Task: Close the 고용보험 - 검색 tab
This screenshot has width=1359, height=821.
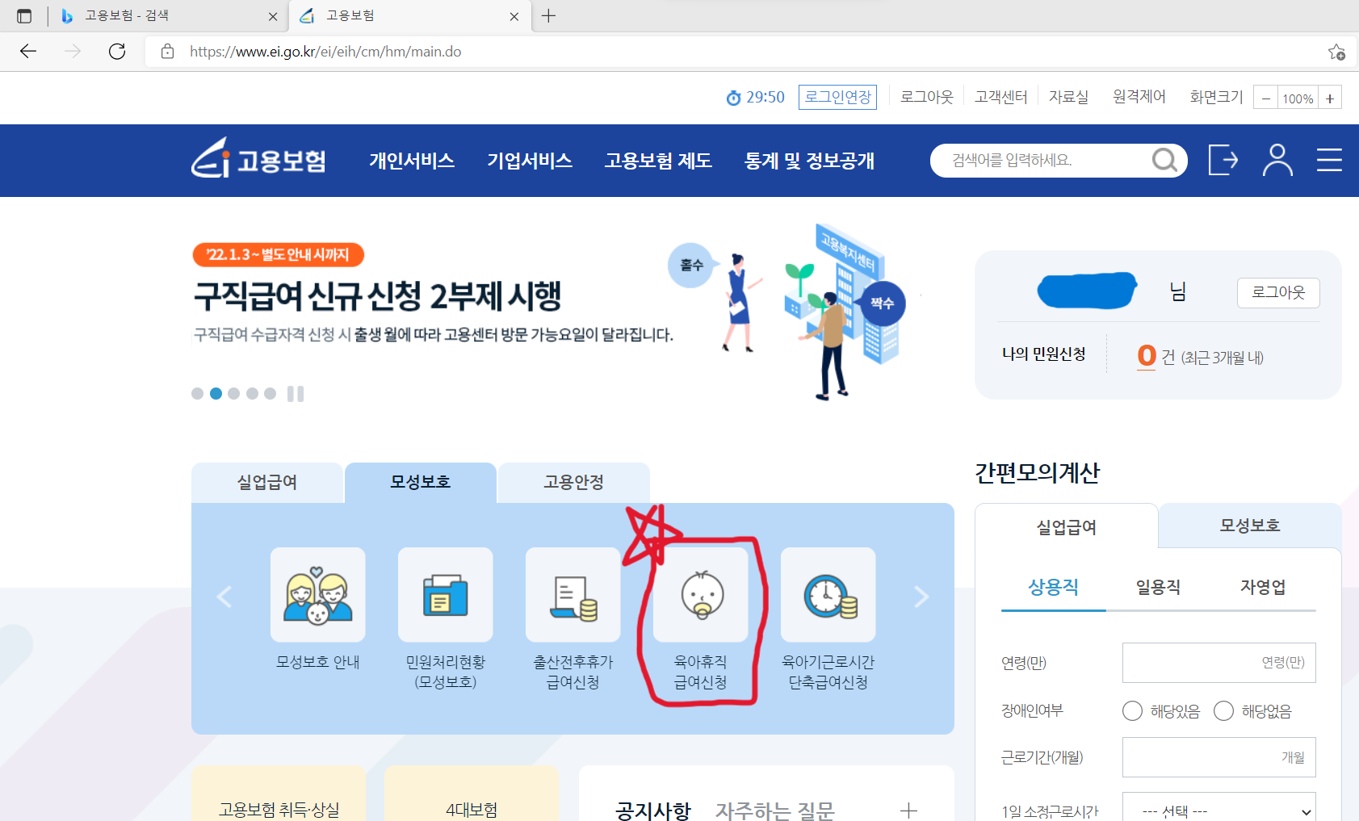Action: click(x=273, y=16)
